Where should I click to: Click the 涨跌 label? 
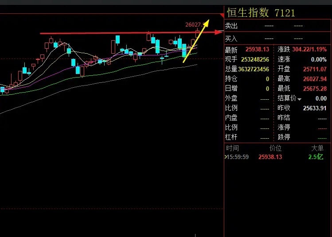[284, 49]
